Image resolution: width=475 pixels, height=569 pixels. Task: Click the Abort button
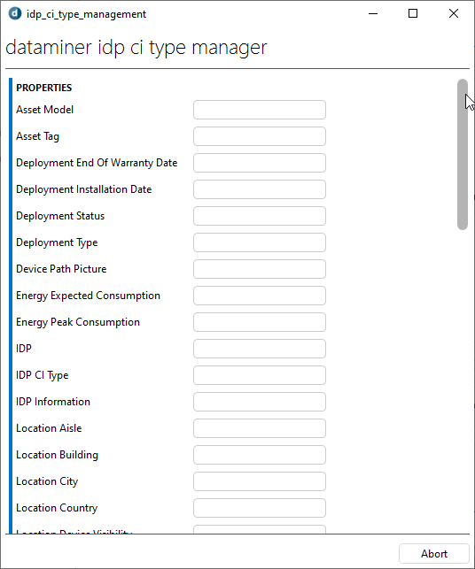click(434, 554)
